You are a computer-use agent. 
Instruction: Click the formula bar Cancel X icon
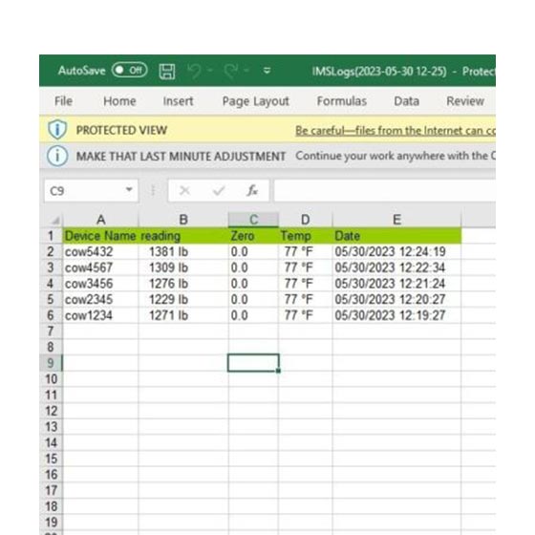coord(184,190)
